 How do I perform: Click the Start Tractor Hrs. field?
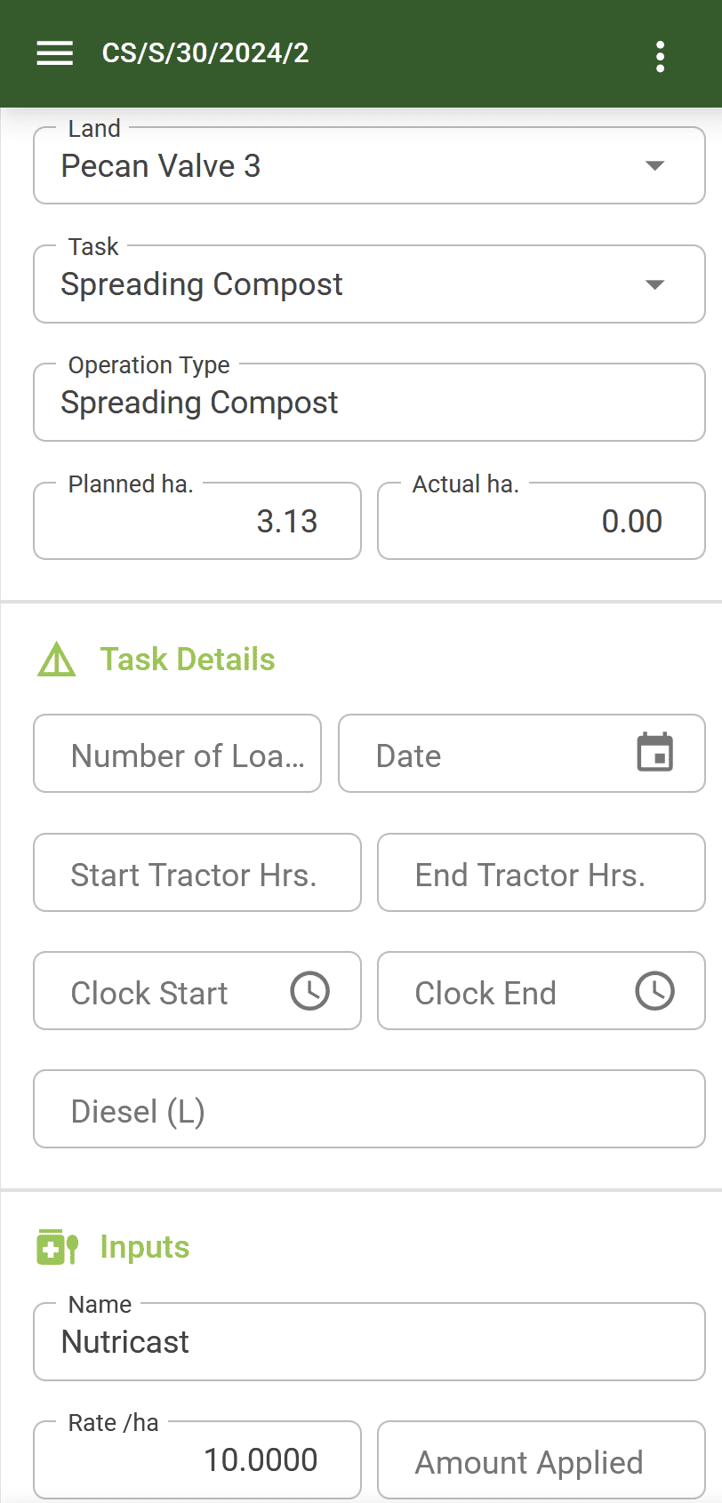197,873
